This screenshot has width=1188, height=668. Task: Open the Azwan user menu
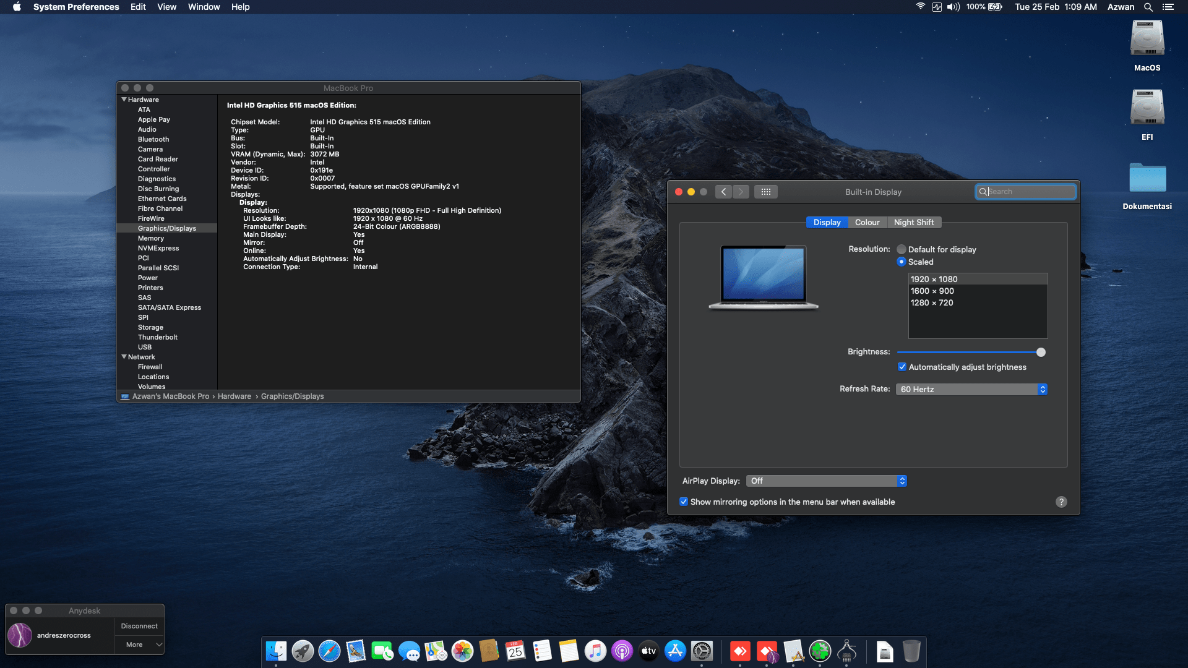tap(1121, 7)
